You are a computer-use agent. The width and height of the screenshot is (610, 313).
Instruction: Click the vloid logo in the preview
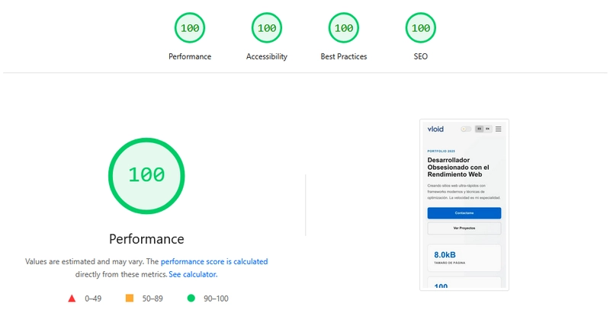(435, 129)
